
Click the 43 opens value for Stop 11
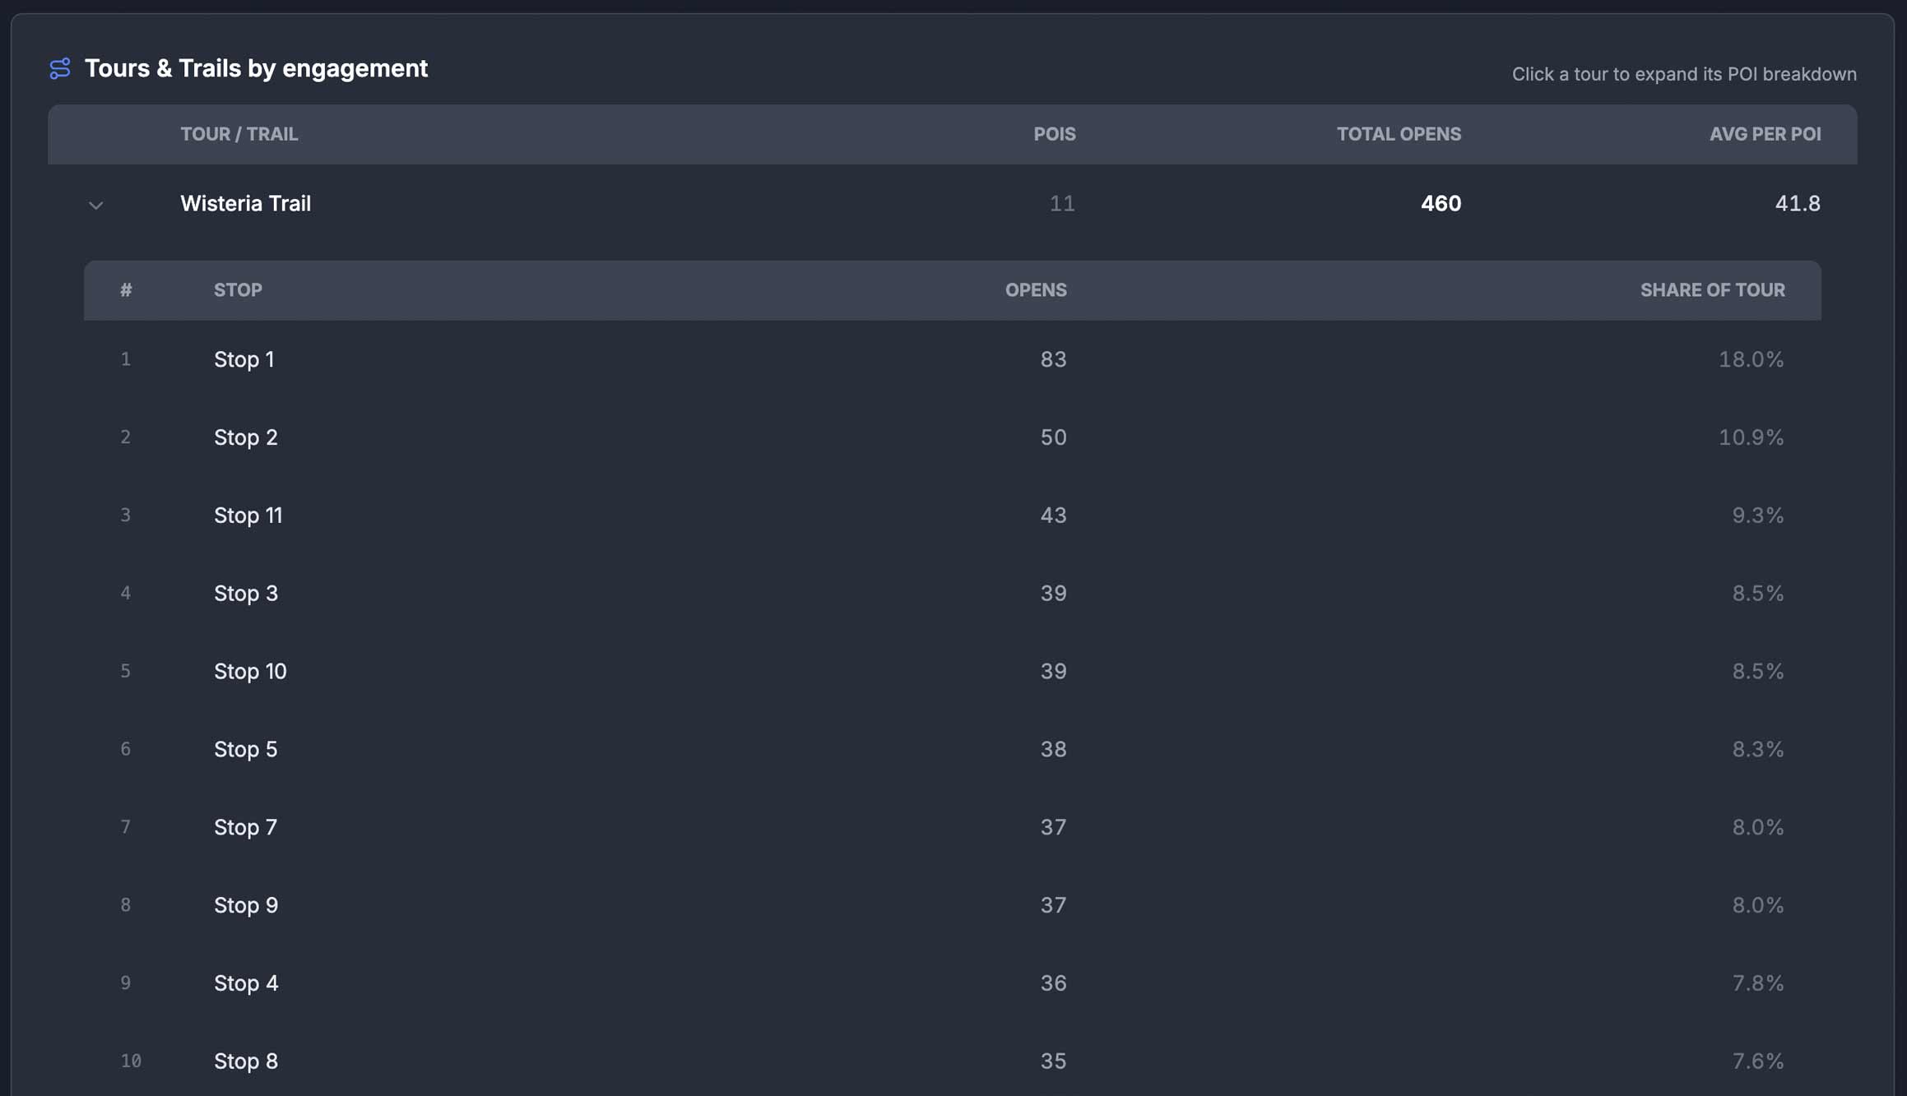tap(1053, 516)
